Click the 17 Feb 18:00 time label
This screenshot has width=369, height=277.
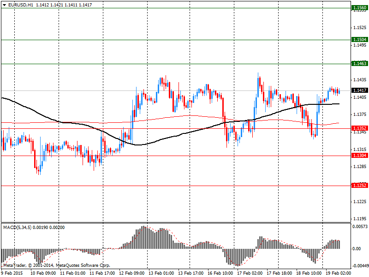280,273
